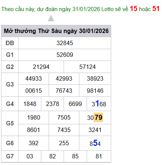Click G5 number 3079 with highlighted 79
This screenshot has height=165, width=162.
[95, 117]
